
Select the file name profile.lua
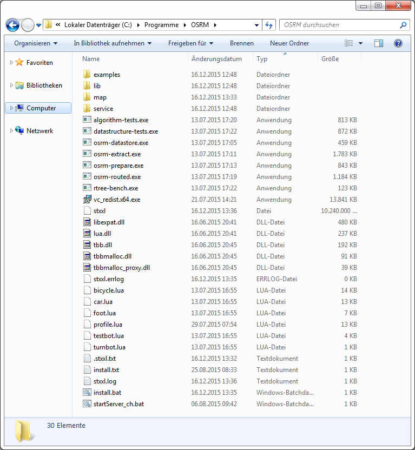click(x=108, y=325)
